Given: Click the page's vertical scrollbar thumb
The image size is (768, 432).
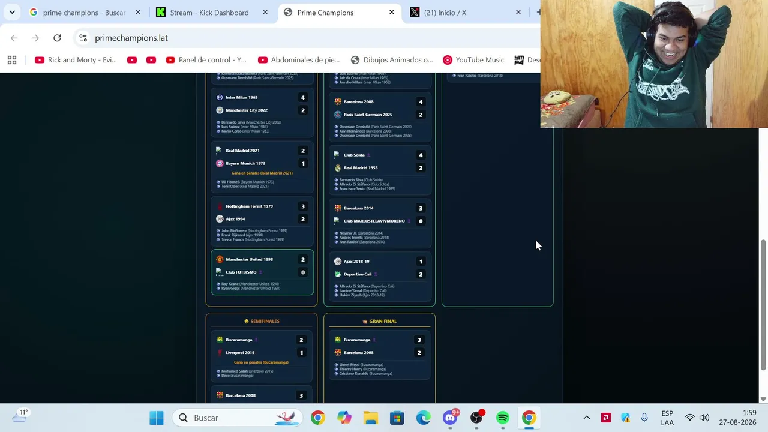Looking at the screenshot, I should 763,305.
